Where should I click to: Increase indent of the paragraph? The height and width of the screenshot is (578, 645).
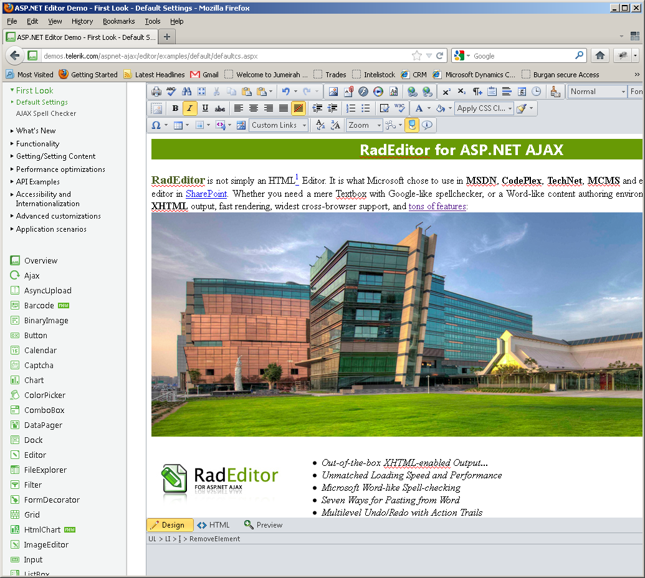coord(317,108)
